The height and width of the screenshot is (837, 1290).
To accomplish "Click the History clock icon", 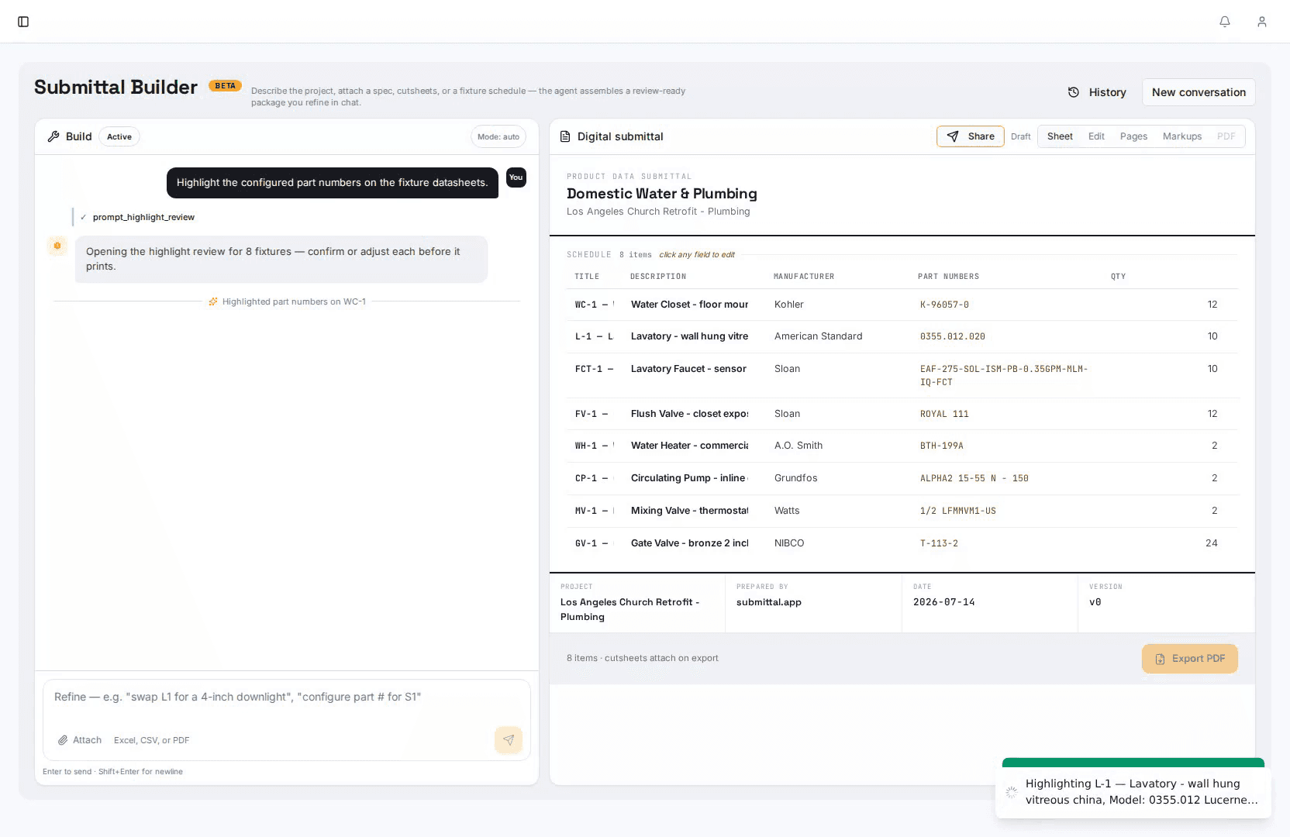I will 1074,92.
